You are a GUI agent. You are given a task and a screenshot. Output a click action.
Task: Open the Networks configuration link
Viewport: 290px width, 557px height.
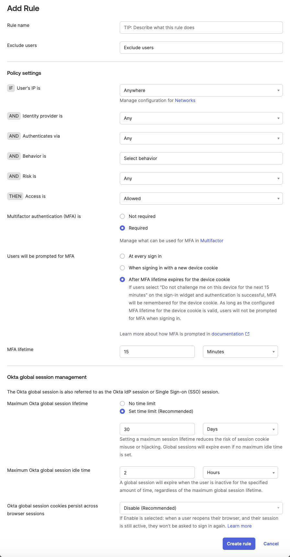click(185, 100)
